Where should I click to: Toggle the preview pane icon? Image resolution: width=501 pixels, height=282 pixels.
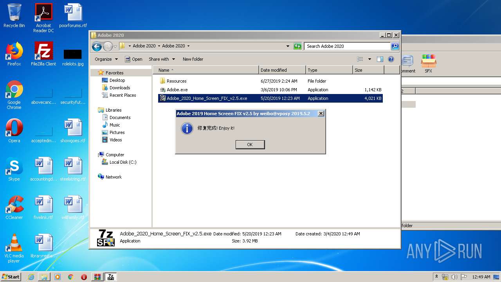(x=380, y=59)
